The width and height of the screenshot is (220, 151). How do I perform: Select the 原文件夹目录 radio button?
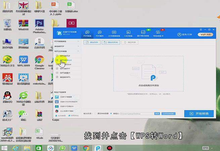pyautogui.click(x=95, y=113)
